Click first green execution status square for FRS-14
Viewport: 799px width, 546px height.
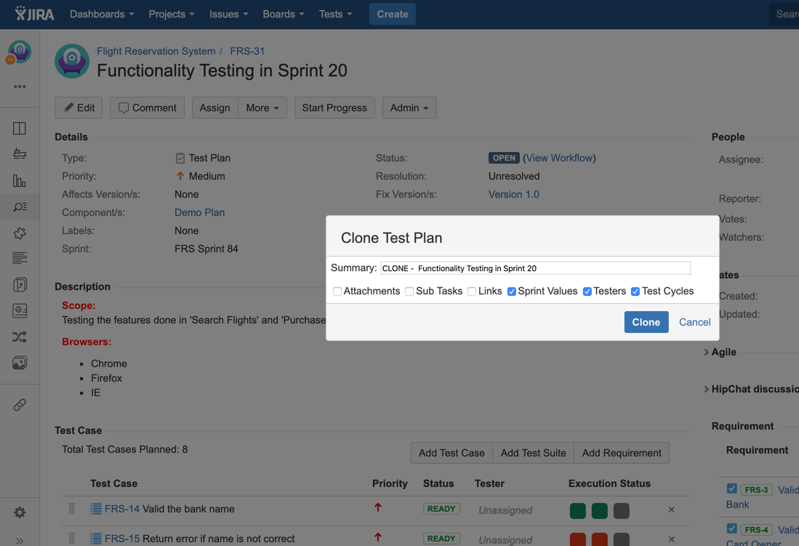tap(578, 510)
